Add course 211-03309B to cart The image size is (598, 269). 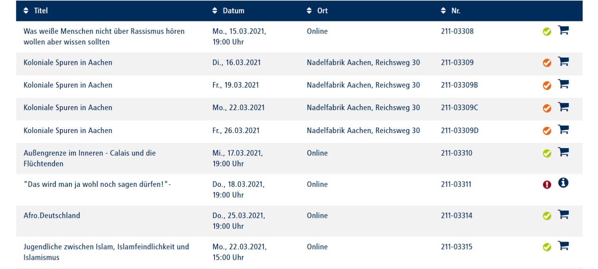[563, 84]
